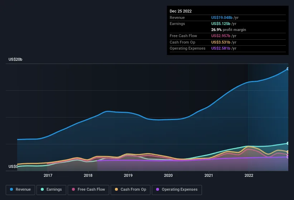
Task: Toggle Free Cash Flow legend item
Action: coord(88,190)
